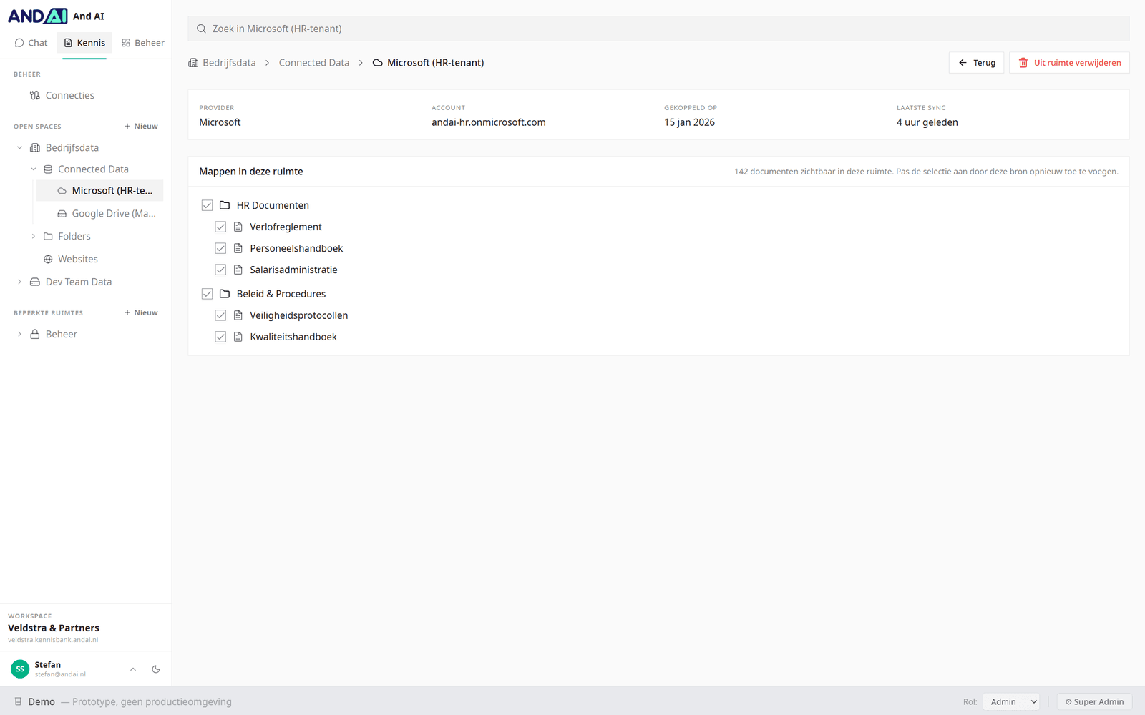1145x715 pixels.
Task: Collapse the Bedrijfsdata tree node
Action: tap(20, 148)
